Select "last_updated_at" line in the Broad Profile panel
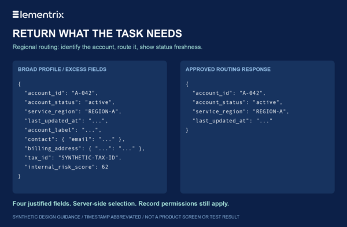Image resolution: width=347 pixels, height=227 pixels. tap(67, 121)
